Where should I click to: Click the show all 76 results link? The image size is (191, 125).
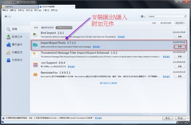click(x=108, y=83)
